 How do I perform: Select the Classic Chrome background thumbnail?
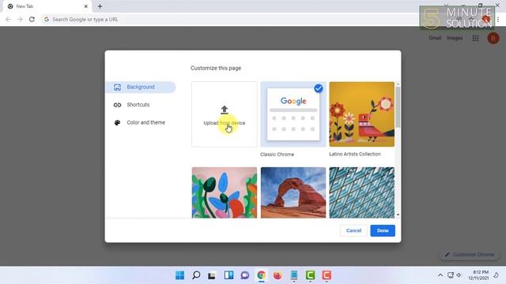click(293, 114)
